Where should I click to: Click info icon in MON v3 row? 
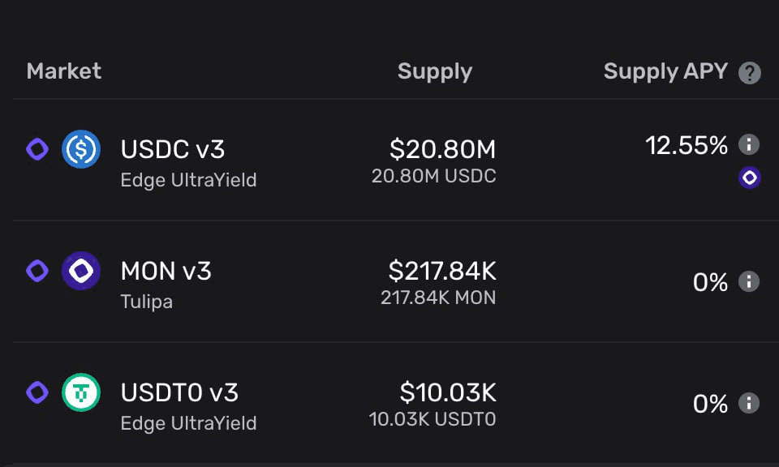[x=749, y=282]
